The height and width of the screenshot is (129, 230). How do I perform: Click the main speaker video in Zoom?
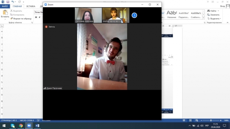(x=102, y=57)
